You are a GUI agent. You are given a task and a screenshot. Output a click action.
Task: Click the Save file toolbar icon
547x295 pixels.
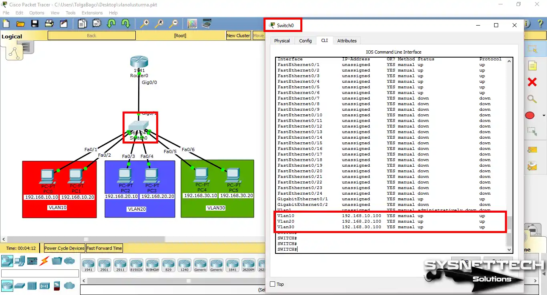(x=35, y=24)
